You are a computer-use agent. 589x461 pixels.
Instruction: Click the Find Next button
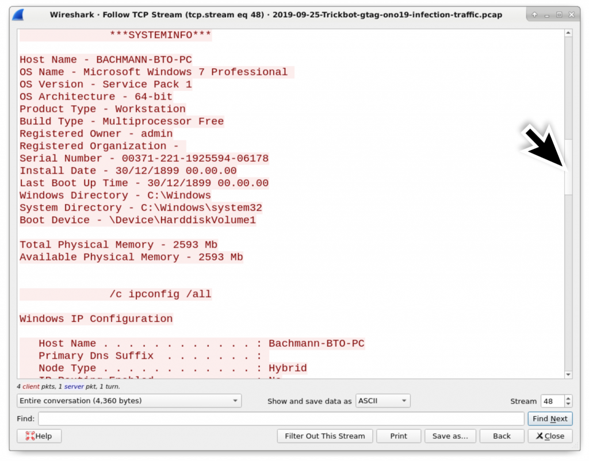pyautogui.click(x=550, y=418)
